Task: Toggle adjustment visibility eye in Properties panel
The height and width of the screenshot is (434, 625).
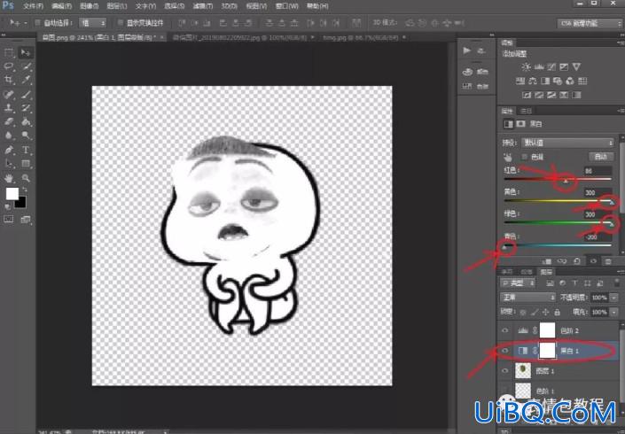Action: 593,261
